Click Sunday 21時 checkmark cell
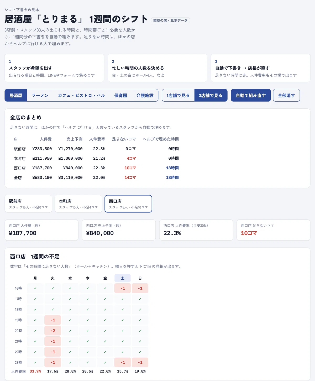 pos(140,341)
